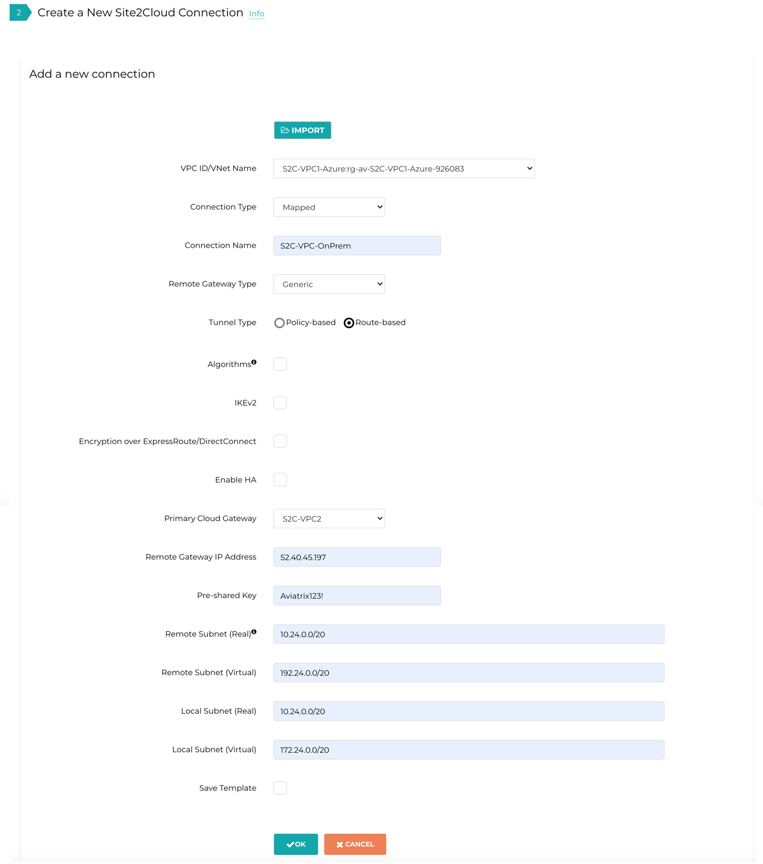Click the Cancel button

(x=355, y=844)
